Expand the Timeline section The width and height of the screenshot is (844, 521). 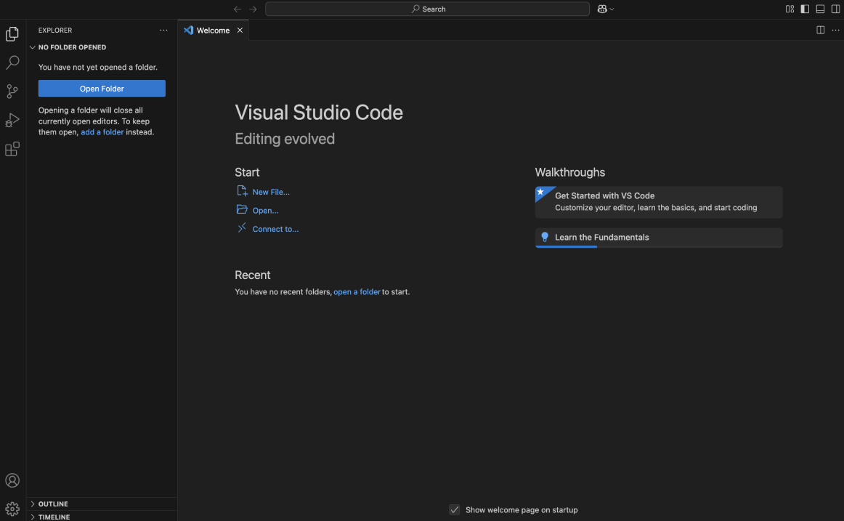(x=102, y=517)
